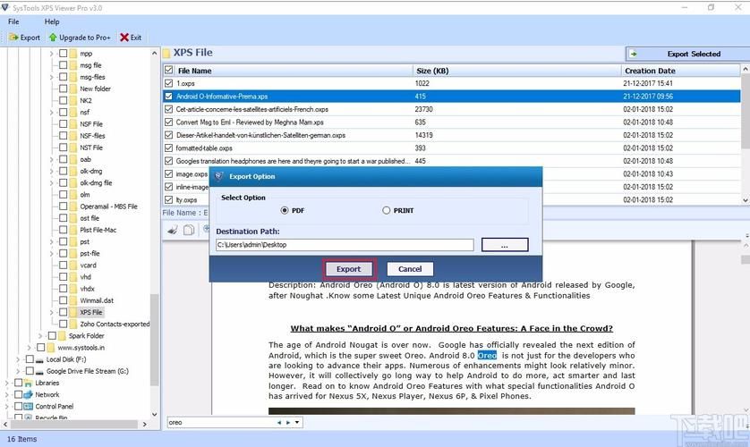Expand the XPS File tree node
Image resolution: width=750 pixels, height=447 pixels.
[51, 312]
